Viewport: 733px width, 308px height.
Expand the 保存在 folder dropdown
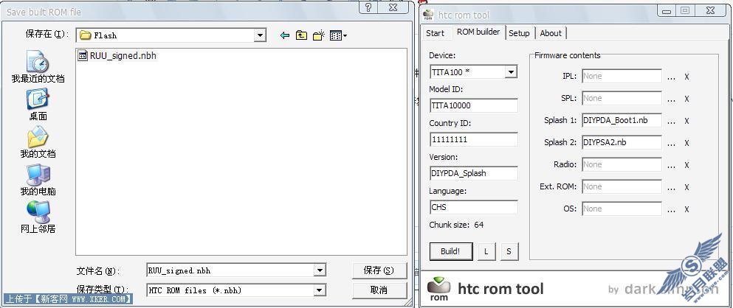(260, 35)
